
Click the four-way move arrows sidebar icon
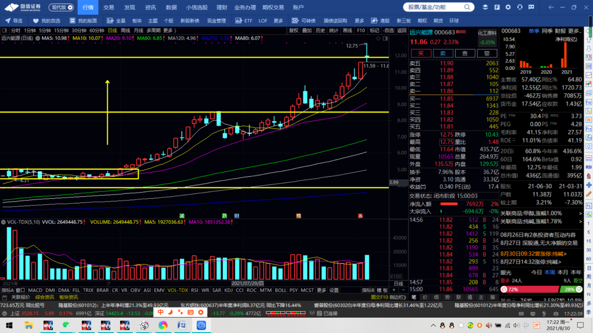point(589,185)
